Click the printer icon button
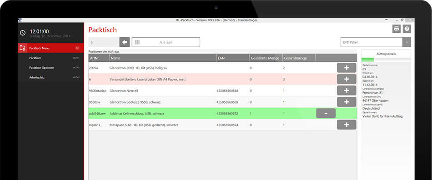 (397, 29)
